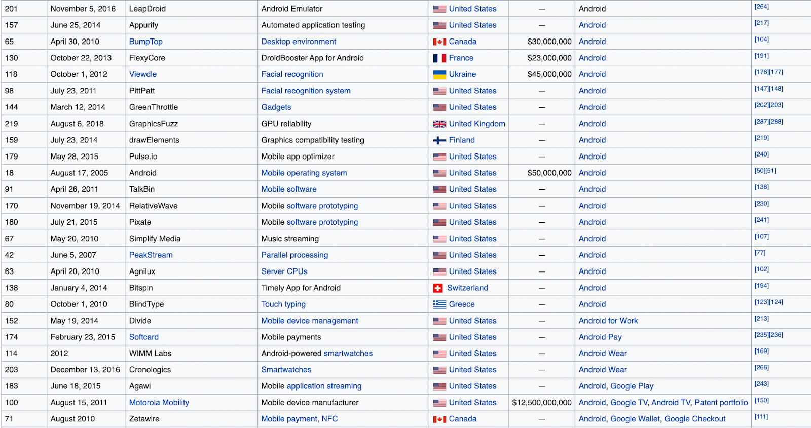Open the Server CPUs link
The height and width of the screenshot is (428, 811).
coord(284,271)
